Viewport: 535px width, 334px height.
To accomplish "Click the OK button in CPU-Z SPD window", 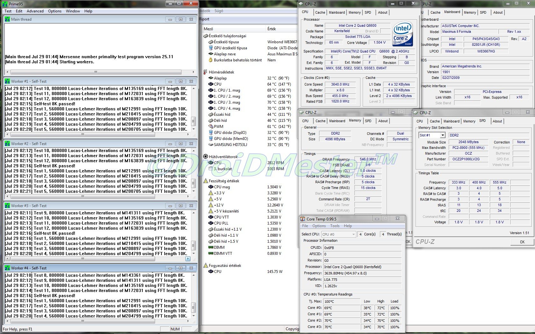I will [522, 242].
